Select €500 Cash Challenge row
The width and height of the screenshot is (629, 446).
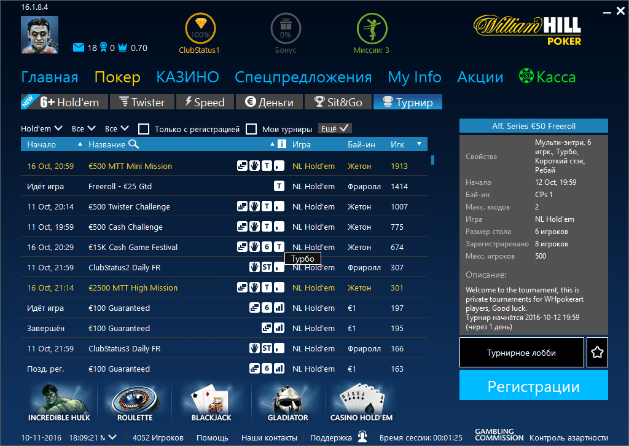[224, 227]
